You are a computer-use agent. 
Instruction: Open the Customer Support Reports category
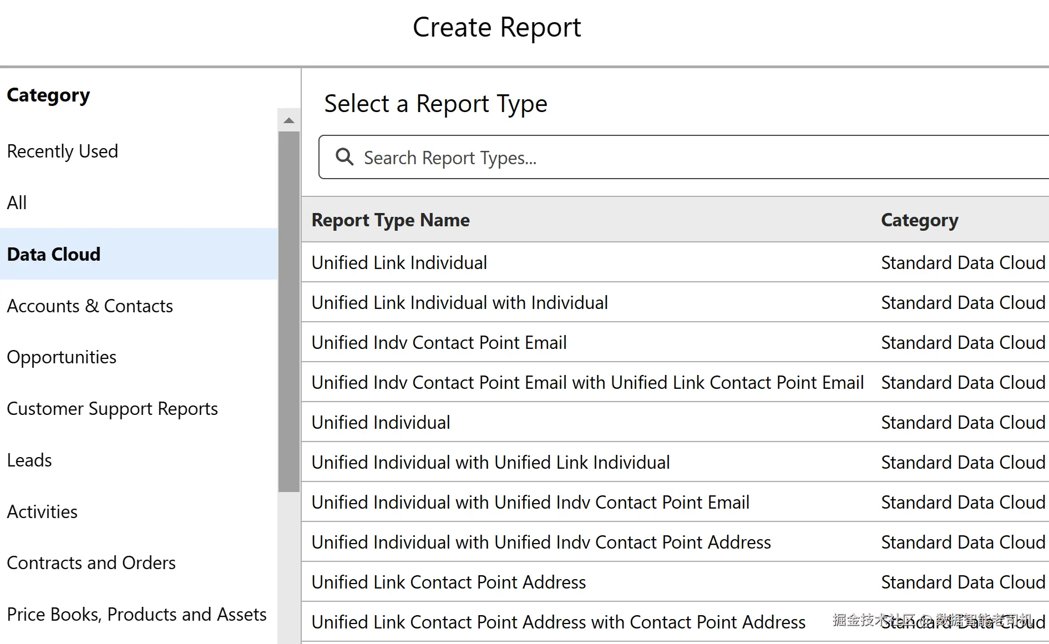tap(112, 409)
